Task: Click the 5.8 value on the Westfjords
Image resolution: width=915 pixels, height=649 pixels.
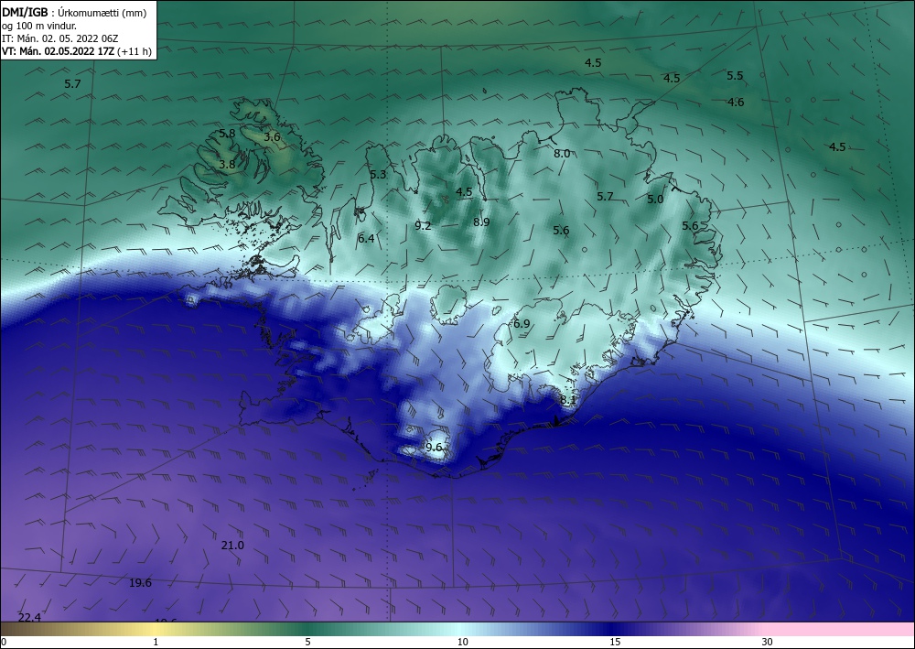Action: point(227,133)
